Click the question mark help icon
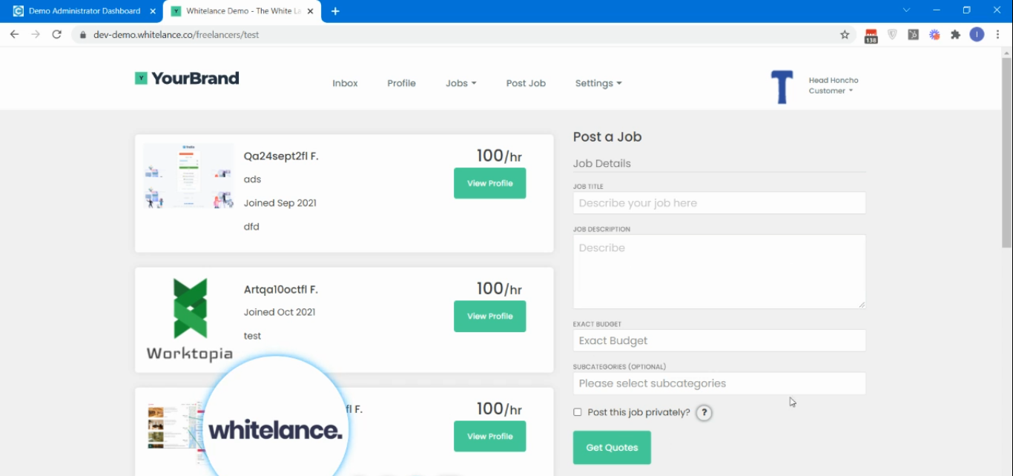Screen dimensions: 1013x476 pyautogui.click(x=704, y=413)
